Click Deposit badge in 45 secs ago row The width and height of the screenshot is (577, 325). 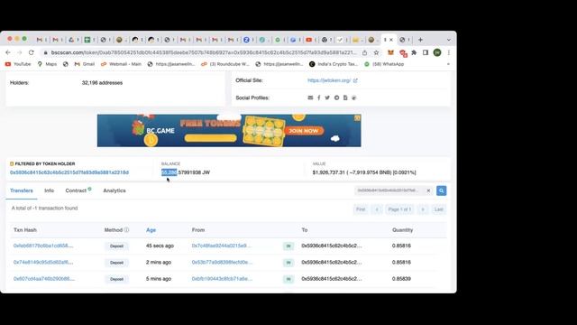[116, 246]
